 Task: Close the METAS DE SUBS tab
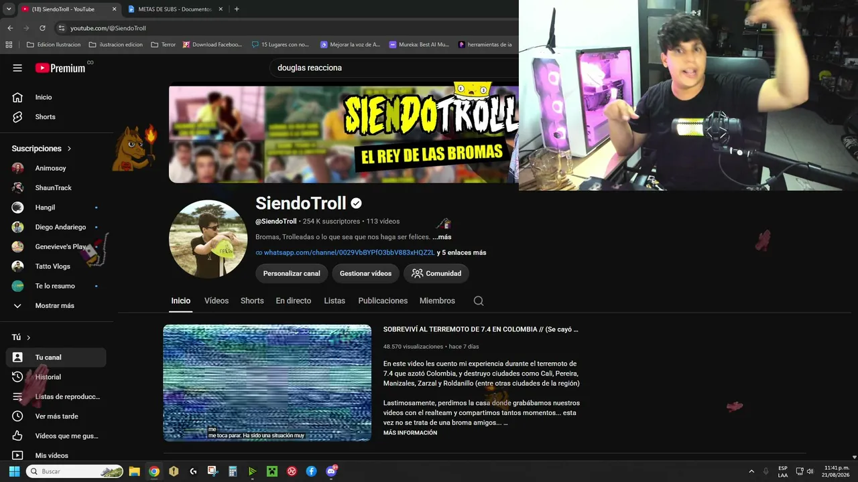221,9
